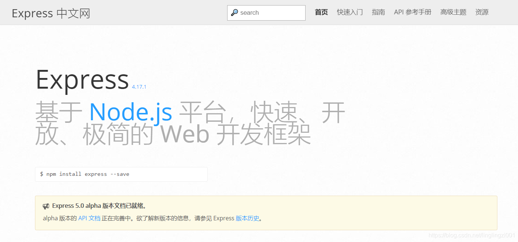Click the magnifier icon in search box
The height and width of the screenshot is (242, 518).
(234, 13)
